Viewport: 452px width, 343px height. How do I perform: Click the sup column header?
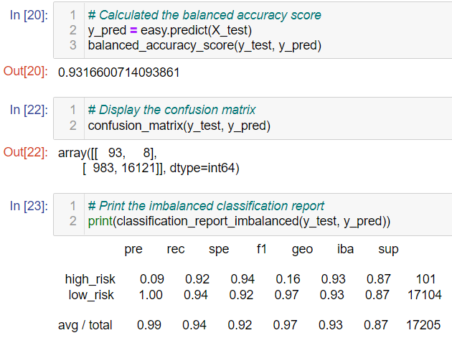click(388, 250)
